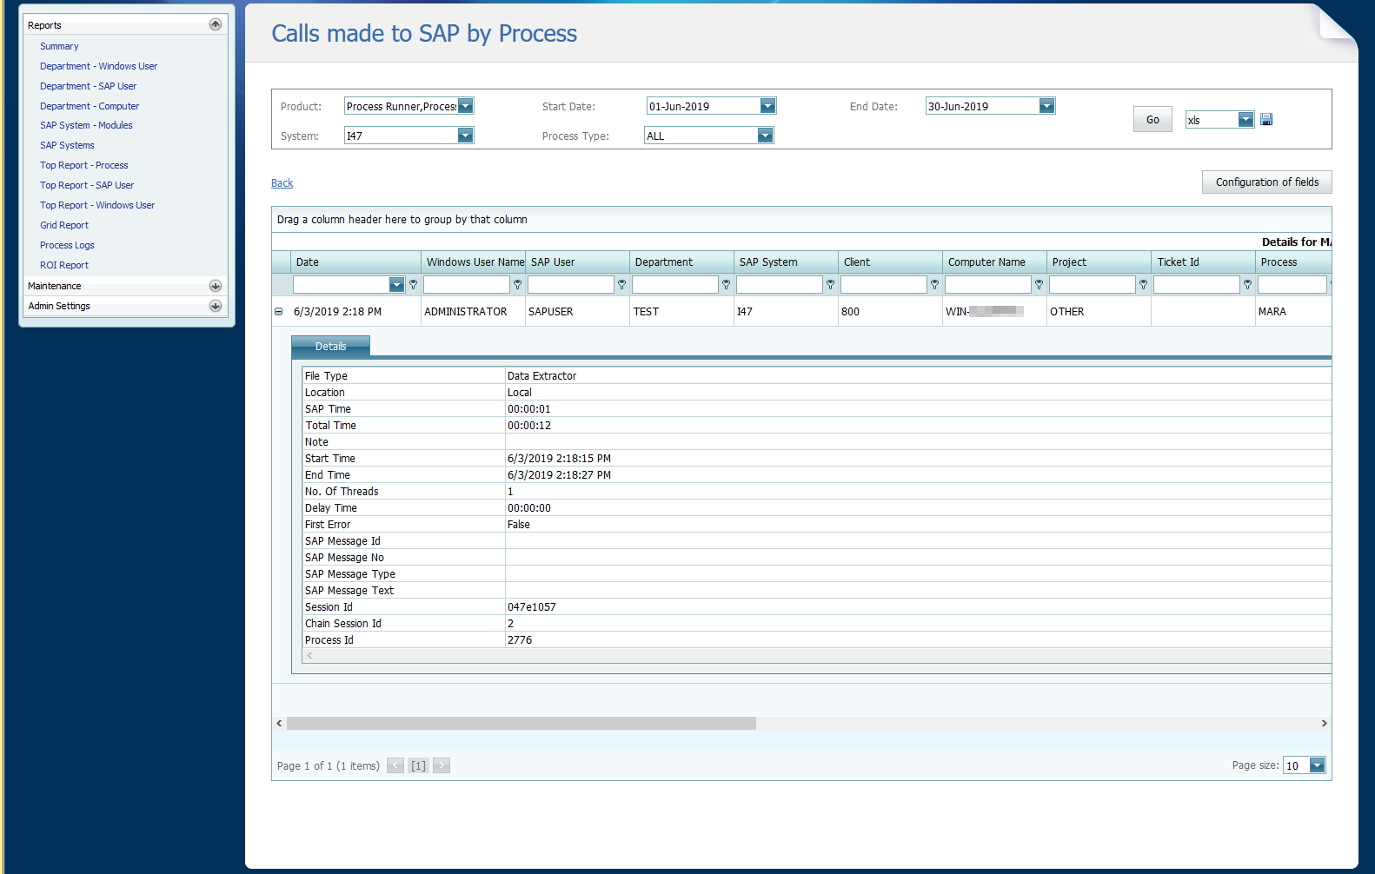Click the Ticket Id filter icon
Viewport: 1375px width, 874px height.
click(1248, 284)
